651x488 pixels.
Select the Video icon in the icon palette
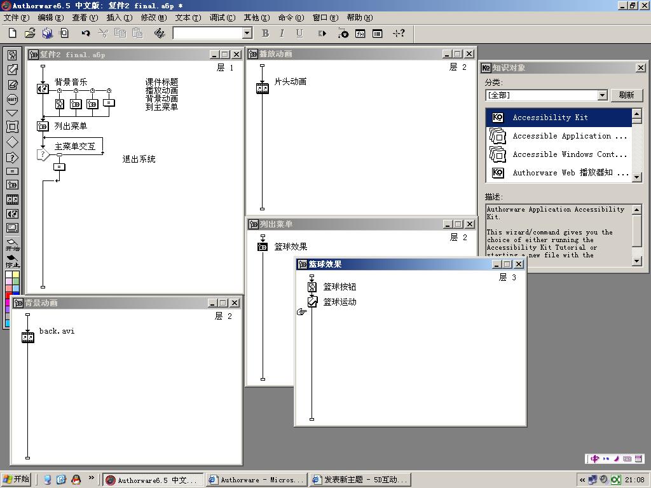[13, 228]
